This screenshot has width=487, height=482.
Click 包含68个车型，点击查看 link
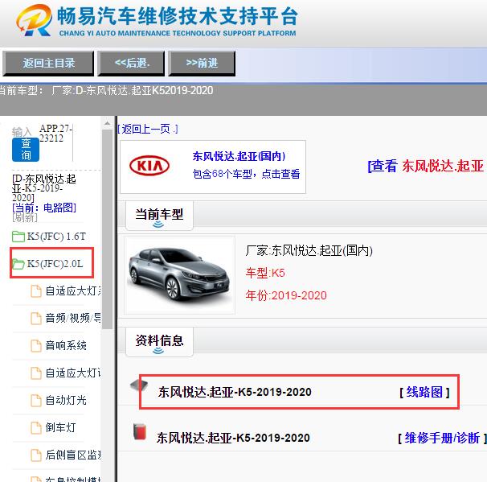point(246,174)
